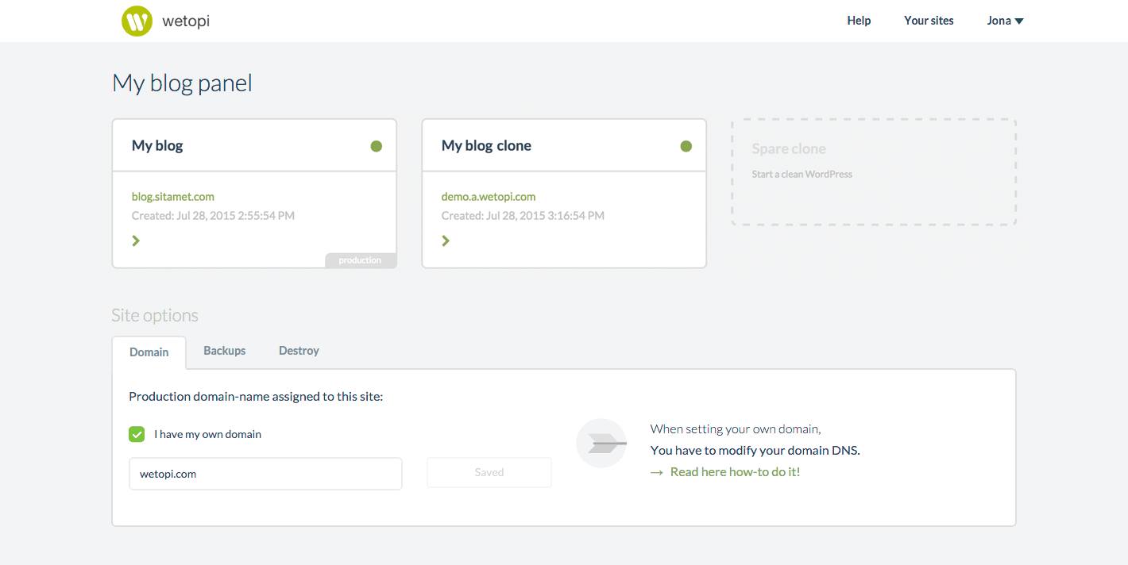The image size is (1128, 565).
Task: Visit demo.a.wetopi.com link
Action: click(x=489, y=197)
